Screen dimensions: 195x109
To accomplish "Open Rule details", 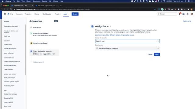I will 37,27.
